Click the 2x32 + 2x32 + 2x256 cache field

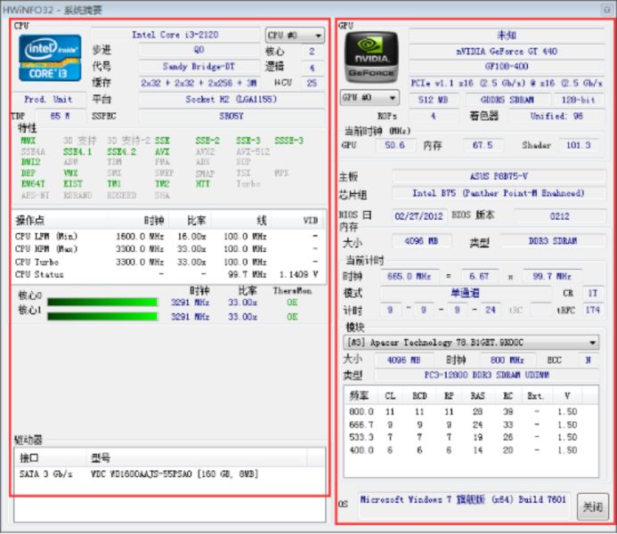tap(199, 83)
